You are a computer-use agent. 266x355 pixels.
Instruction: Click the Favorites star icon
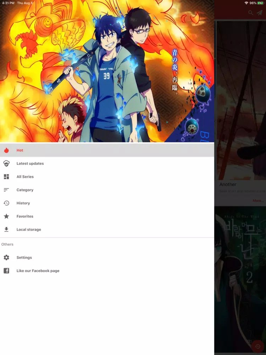tap(6, 216)
